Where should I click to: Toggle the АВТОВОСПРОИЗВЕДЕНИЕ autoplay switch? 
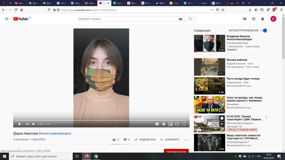click(x=265, y=30)
